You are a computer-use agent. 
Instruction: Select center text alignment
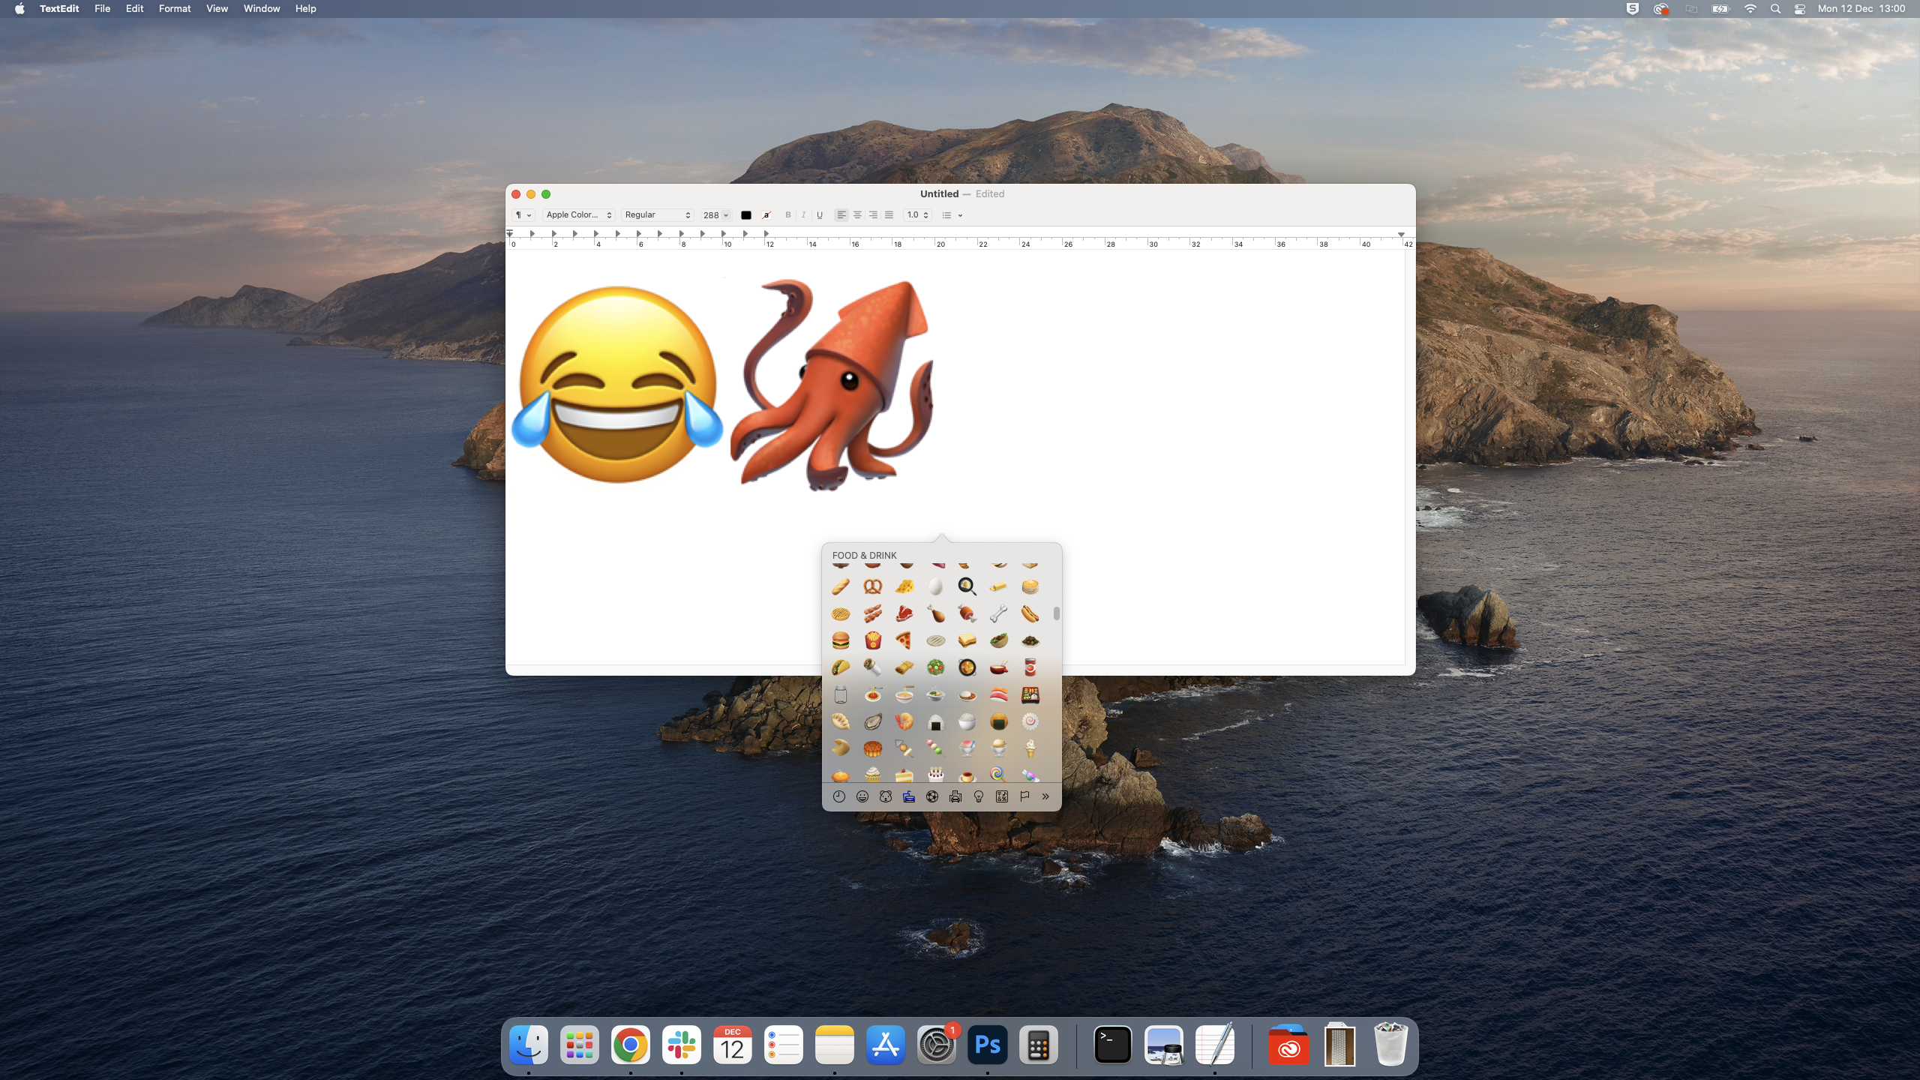[x=857, y=215]
